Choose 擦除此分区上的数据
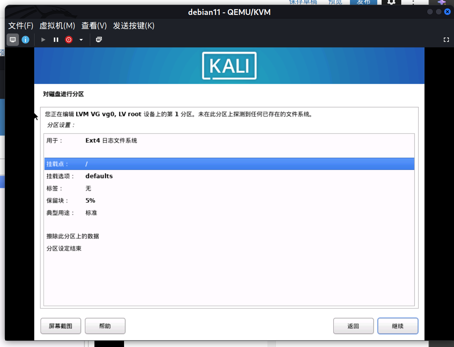This screenshot has height=347, width=454. pyautogui.click(x=229, y=236)
